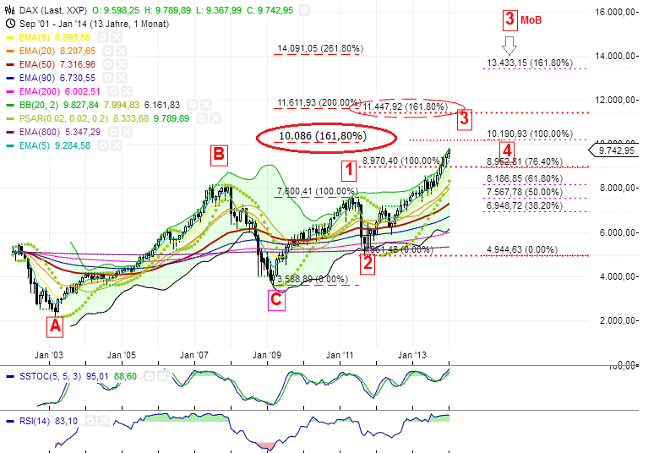Viewport: 670px width, 453px height.
Task: Open settings for the EMA(5) indicator
Action: pyautogui.click(x=103, y=145)
